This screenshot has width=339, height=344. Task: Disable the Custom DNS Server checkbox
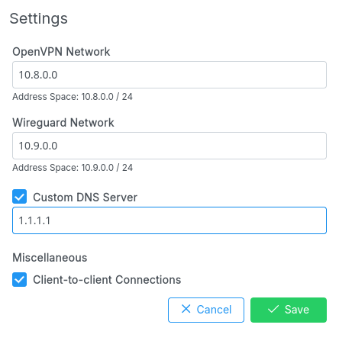(19, 197)
